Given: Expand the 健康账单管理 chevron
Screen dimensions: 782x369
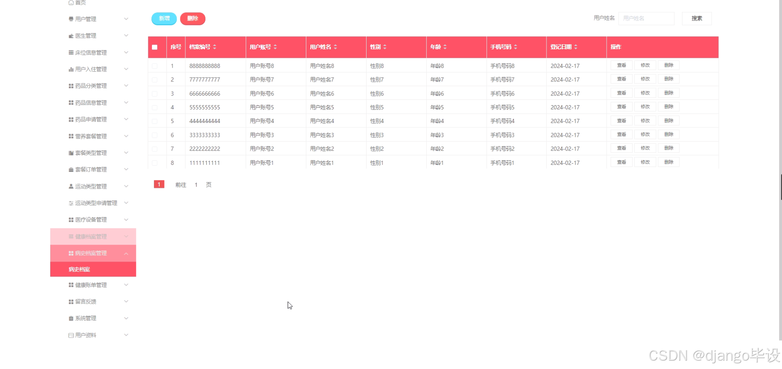Looking at the screenshot, I should pyautogui.click(x=126, y=285).
